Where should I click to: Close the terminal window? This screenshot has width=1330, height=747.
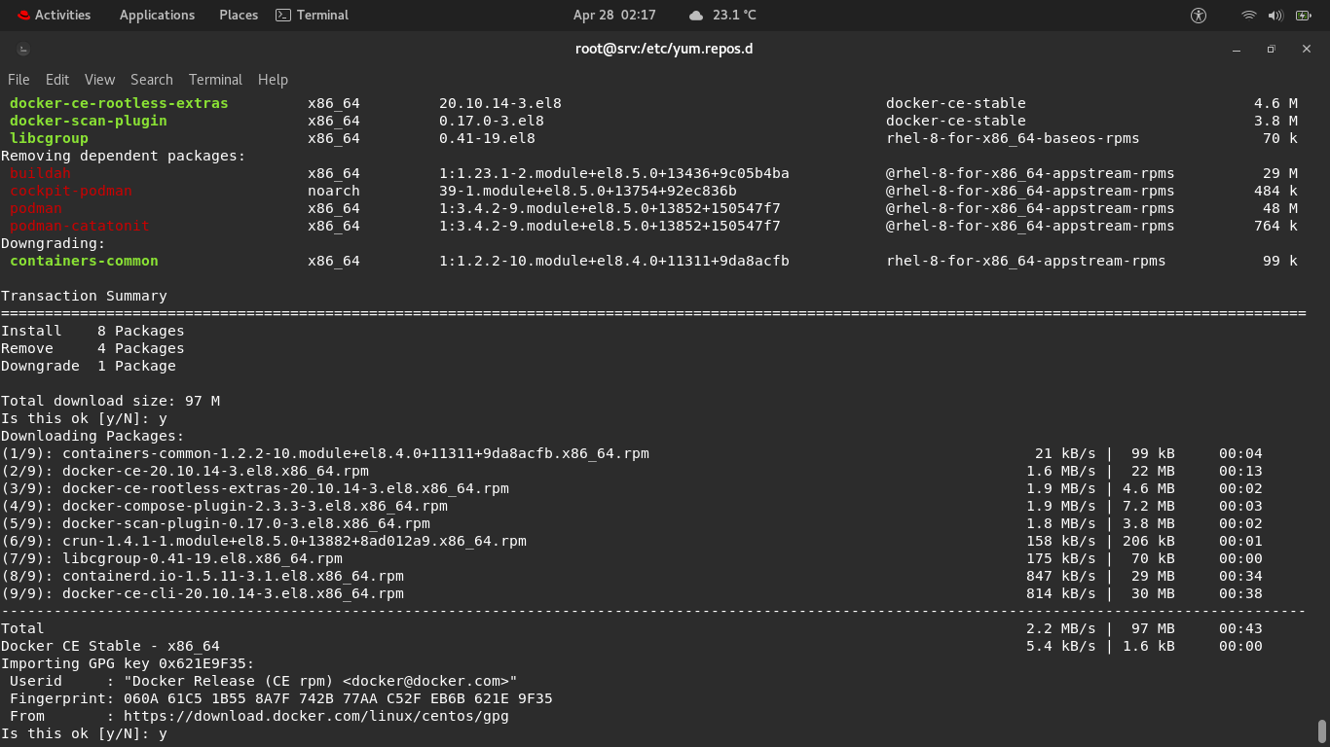[1307, 49]
